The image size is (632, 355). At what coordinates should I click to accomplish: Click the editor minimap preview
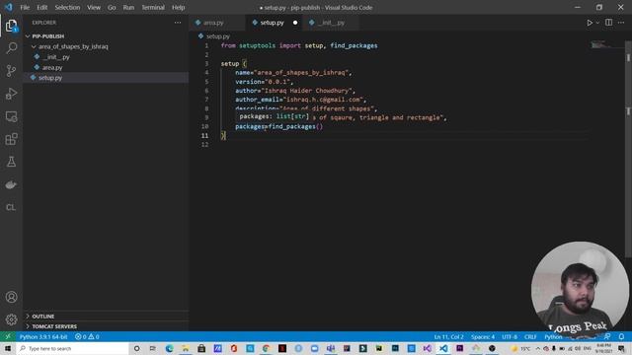tap(602, 44)
